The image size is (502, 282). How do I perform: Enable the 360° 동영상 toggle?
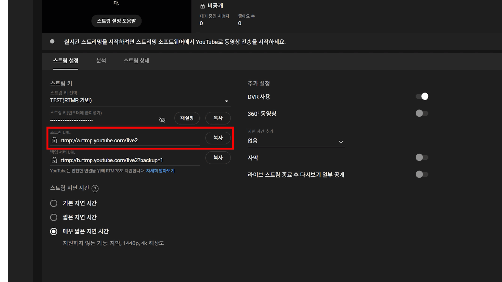click(x=422, y=113)
